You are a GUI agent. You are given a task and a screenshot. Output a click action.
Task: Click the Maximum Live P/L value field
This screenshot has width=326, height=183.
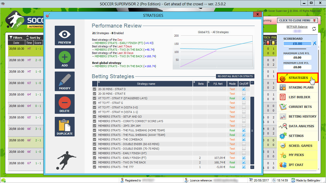297,58
